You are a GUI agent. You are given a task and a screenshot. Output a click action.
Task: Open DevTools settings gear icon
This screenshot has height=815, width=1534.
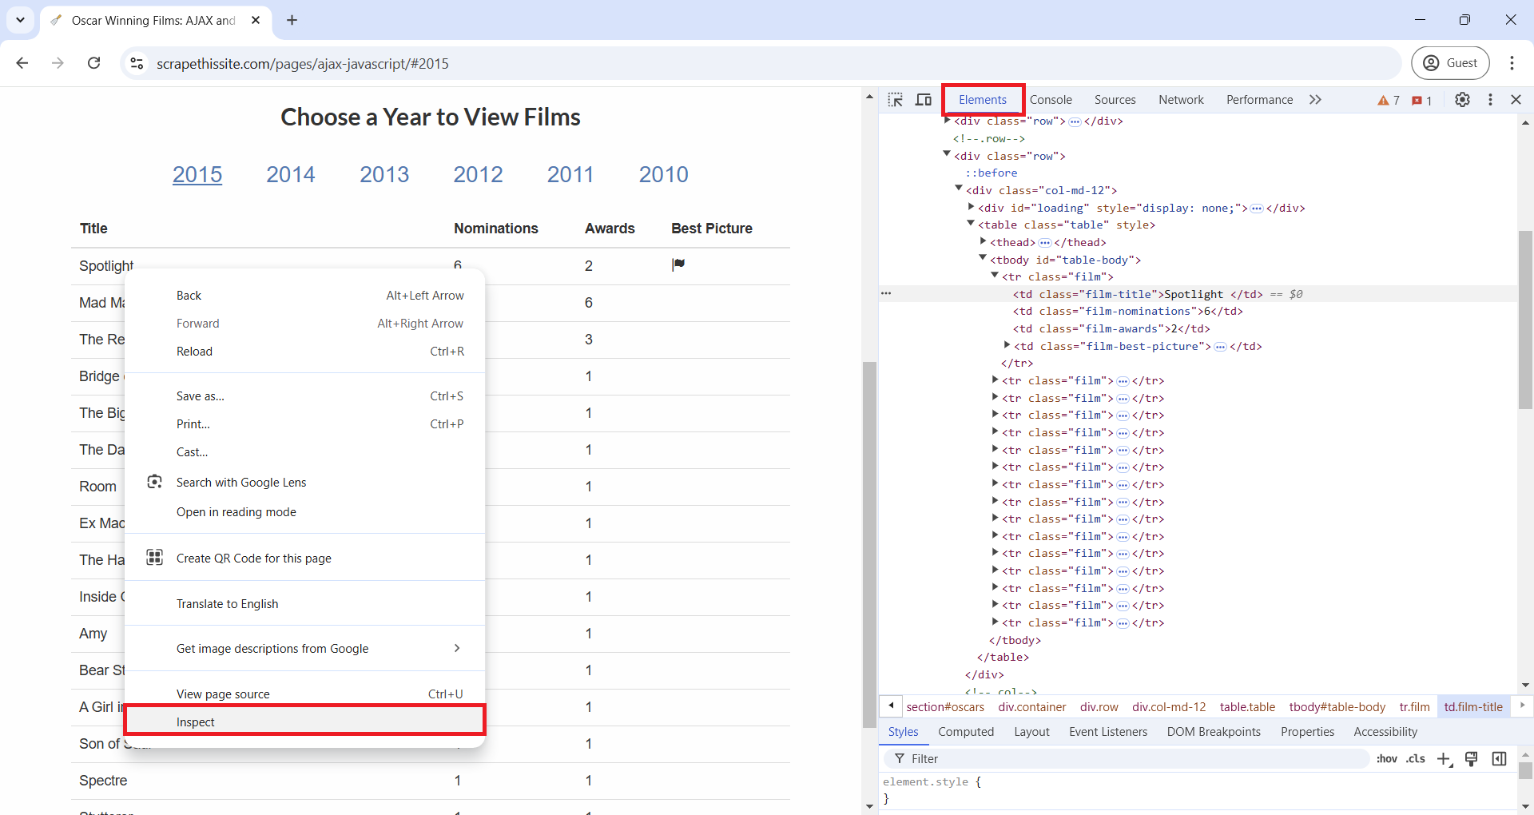coord(1462,100)
